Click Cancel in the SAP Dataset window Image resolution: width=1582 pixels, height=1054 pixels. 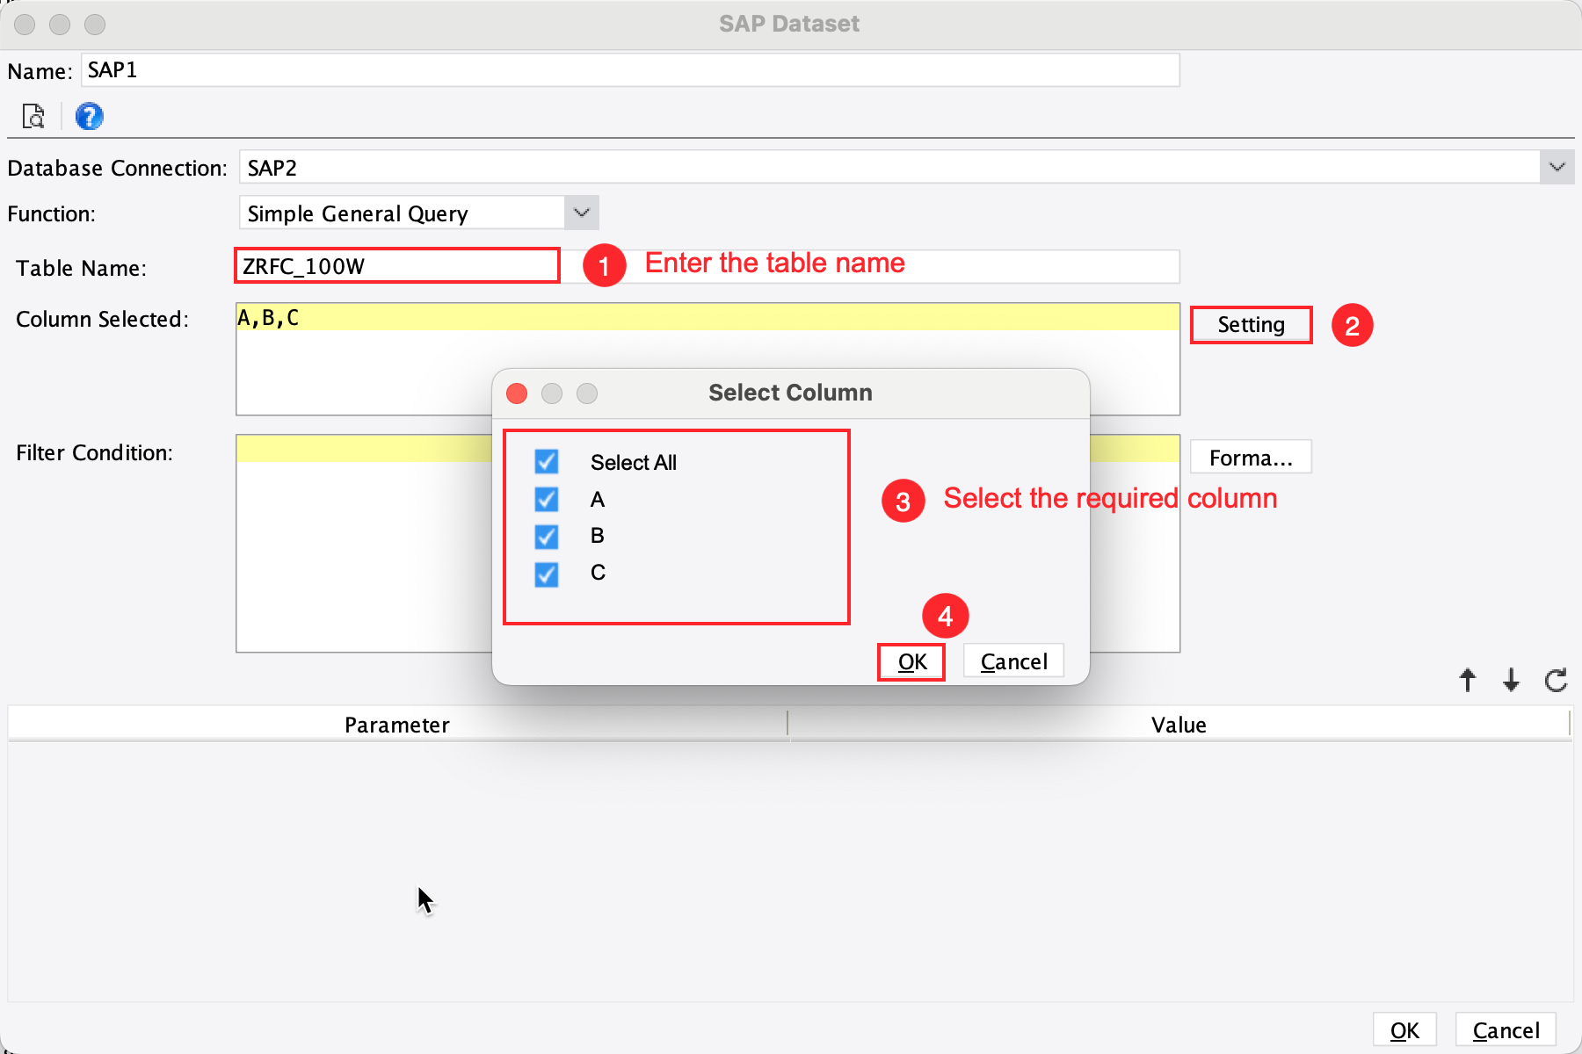point(1506,1030)
